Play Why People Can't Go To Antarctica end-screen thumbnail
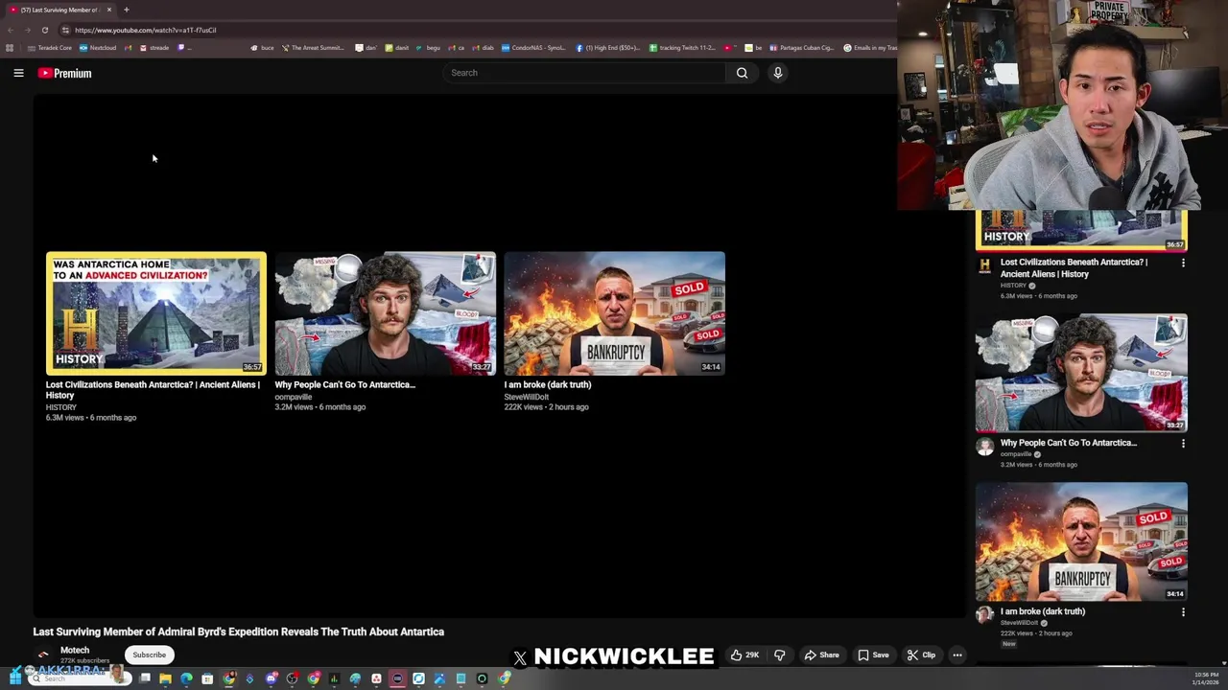This screenshot has width=1228, height=690. coord(386,313)
